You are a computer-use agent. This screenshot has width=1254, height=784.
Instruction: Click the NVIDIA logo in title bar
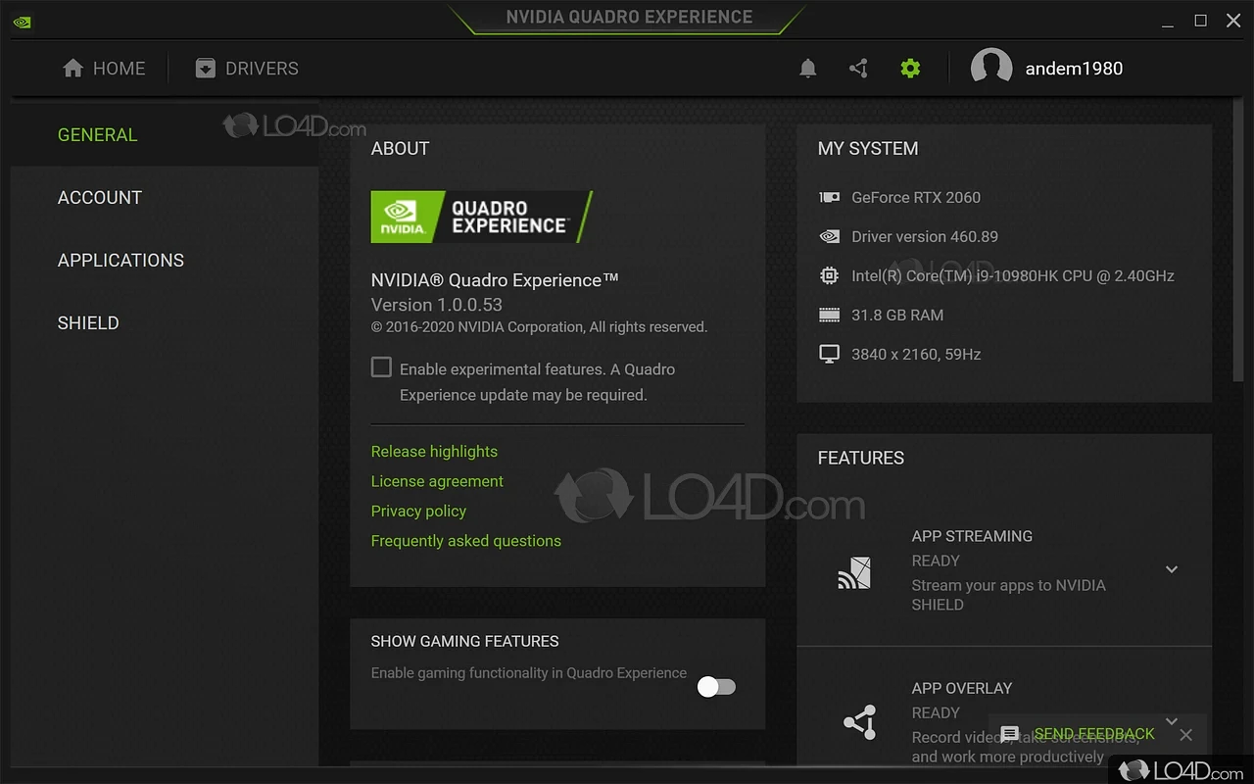23,22
